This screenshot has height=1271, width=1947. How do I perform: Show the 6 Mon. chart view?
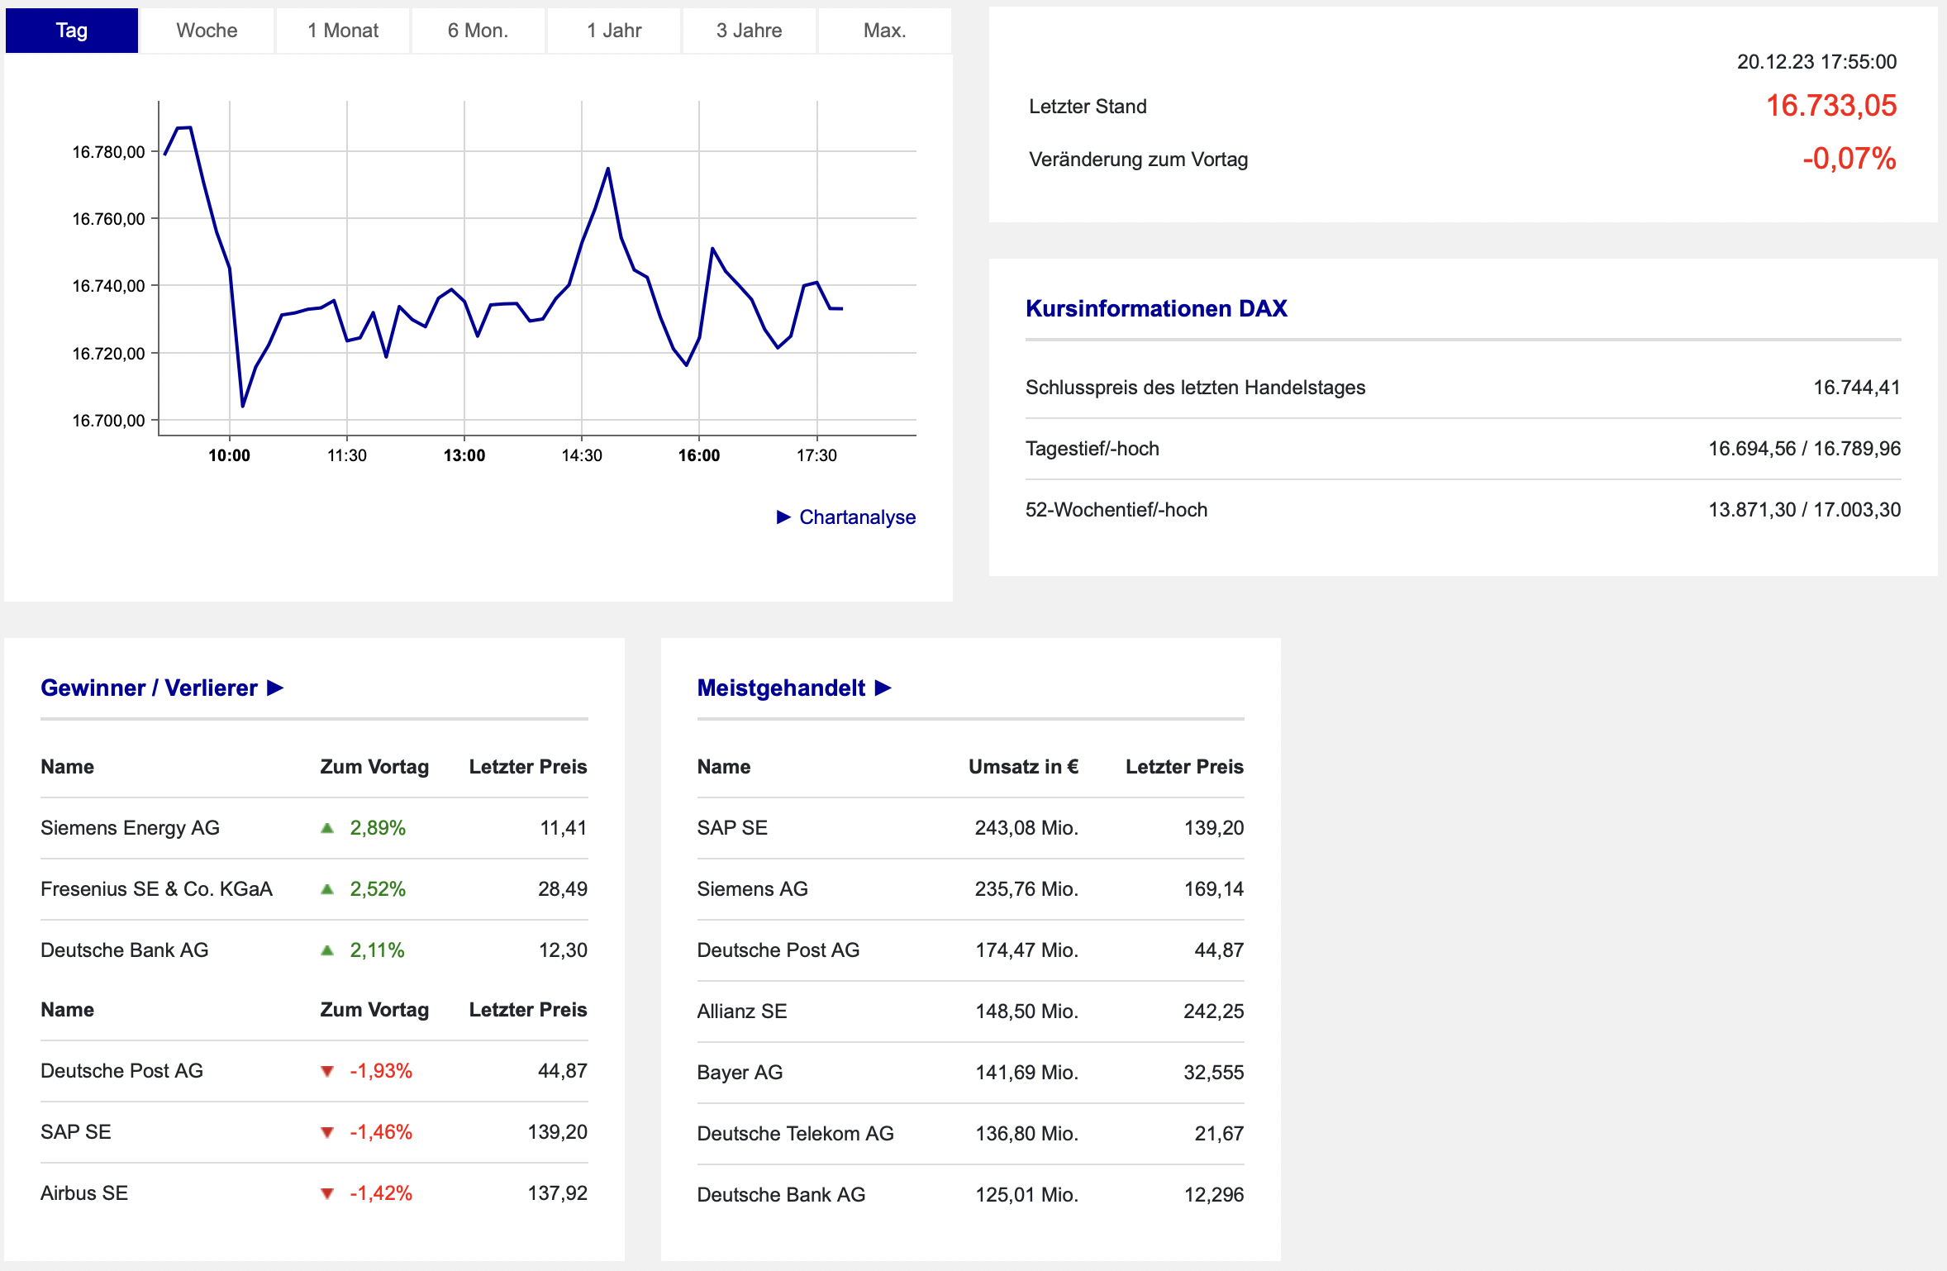pos(478,31)
